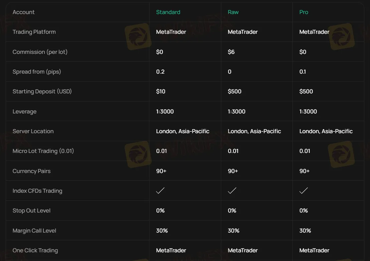
Task: Click the Pro starting deposit $500
Action: point(306,91)
